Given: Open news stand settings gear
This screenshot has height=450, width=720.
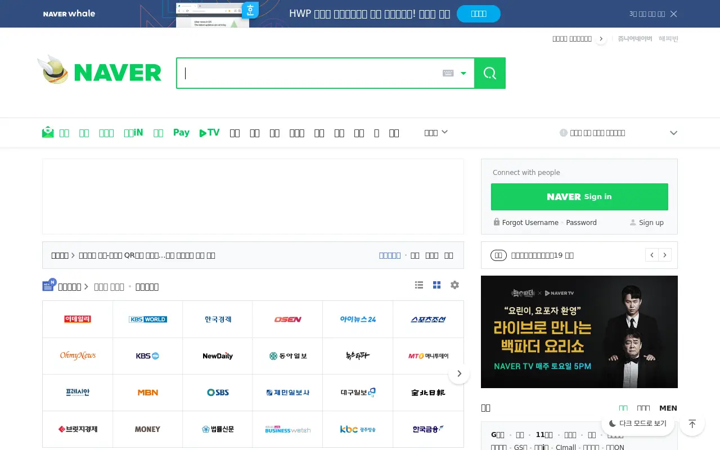Looking at the screenshot, I should pos(454,285).
